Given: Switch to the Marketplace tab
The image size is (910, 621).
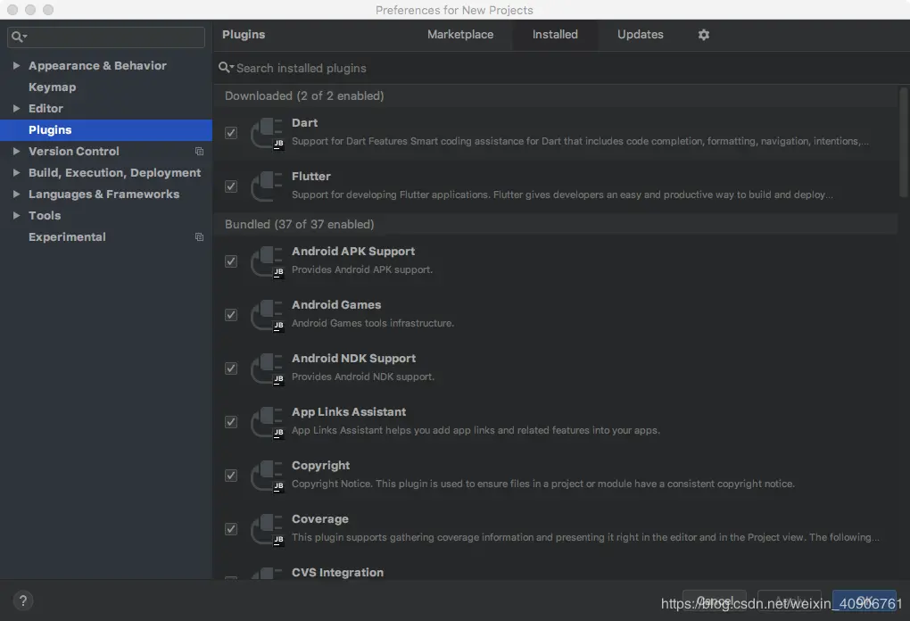Looking at the screenshot, I should 460,35.
